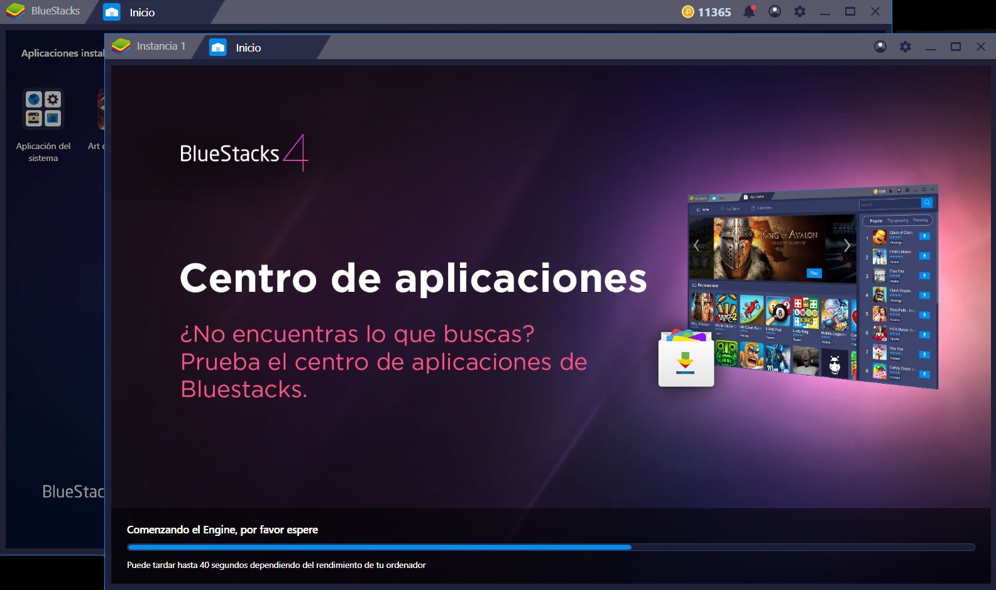The image size is (996, 590).
Task: Open settings gear in back BlueStacks window
Action: coord(800,11)
